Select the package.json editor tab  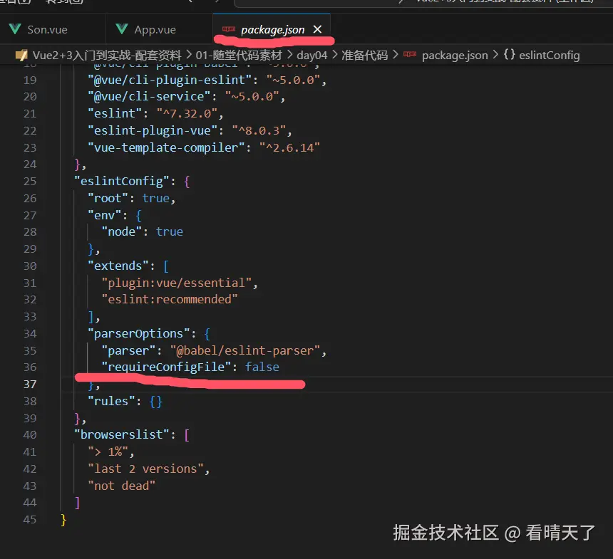[x=272, y=30]
